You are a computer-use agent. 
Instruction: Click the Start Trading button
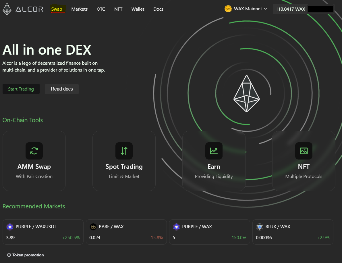point(21,89)
